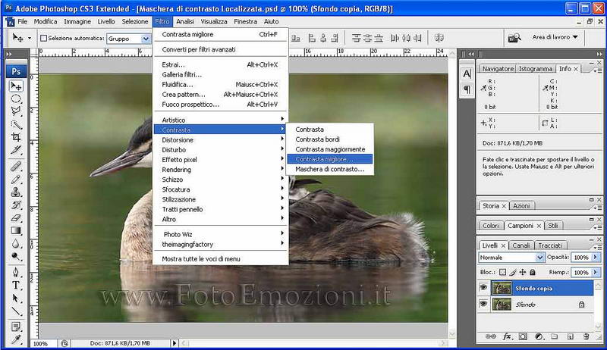Open the Riemp. fill slider arrow
607x350 pixels.
pyautogui.click(x=595, y=273)
